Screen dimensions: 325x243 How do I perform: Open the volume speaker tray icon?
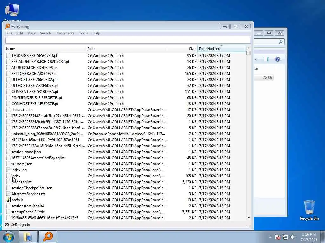tap(293, 237)
